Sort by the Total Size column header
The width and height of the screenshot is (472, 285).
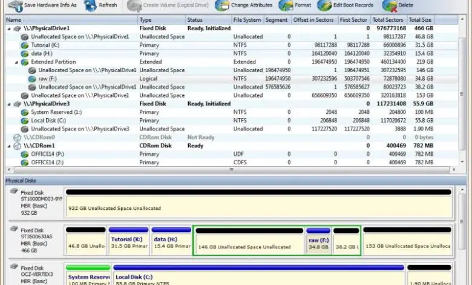point(421,20)
